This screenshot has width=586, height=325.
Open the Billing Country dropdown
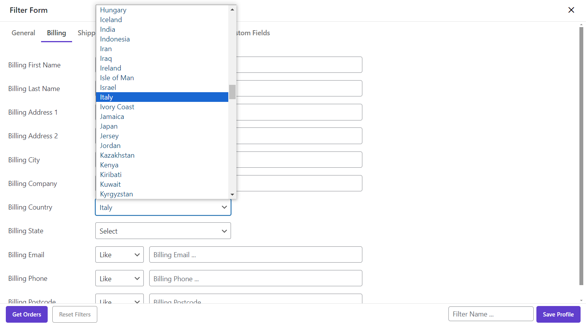pos(163,208)
